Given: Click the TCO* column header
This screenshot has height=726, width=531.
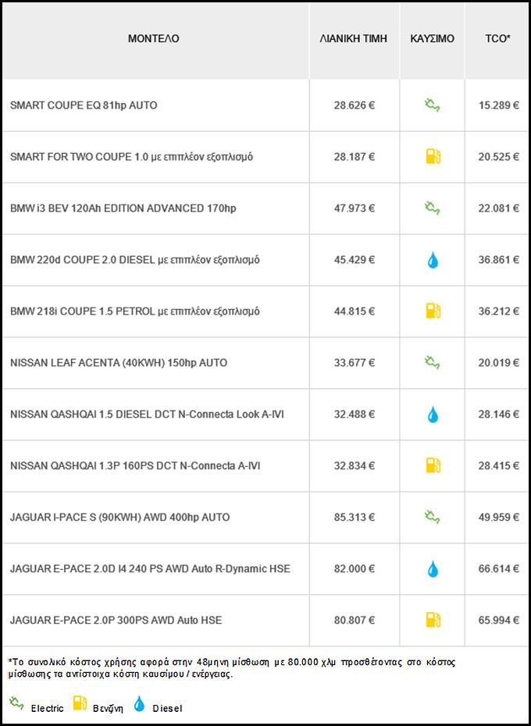Looking at the screenshot, I should 497,39.
